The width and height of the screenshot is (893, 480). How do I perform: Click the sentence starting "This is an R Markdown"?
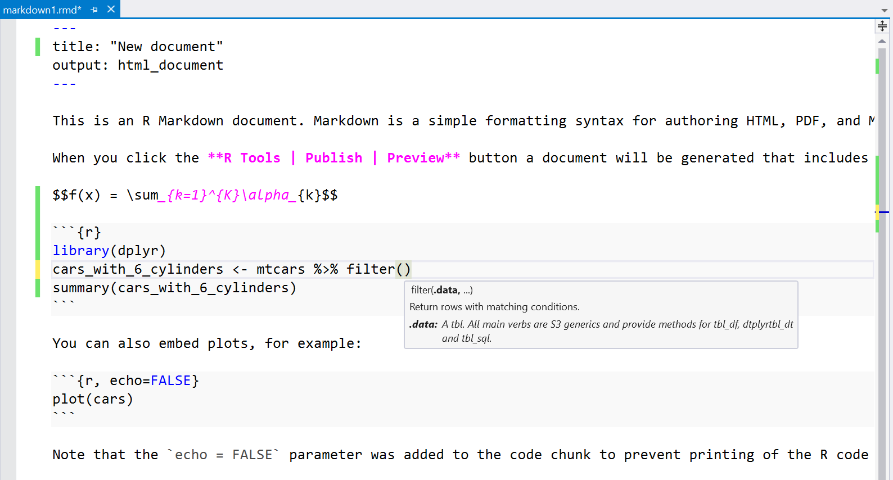463,121
